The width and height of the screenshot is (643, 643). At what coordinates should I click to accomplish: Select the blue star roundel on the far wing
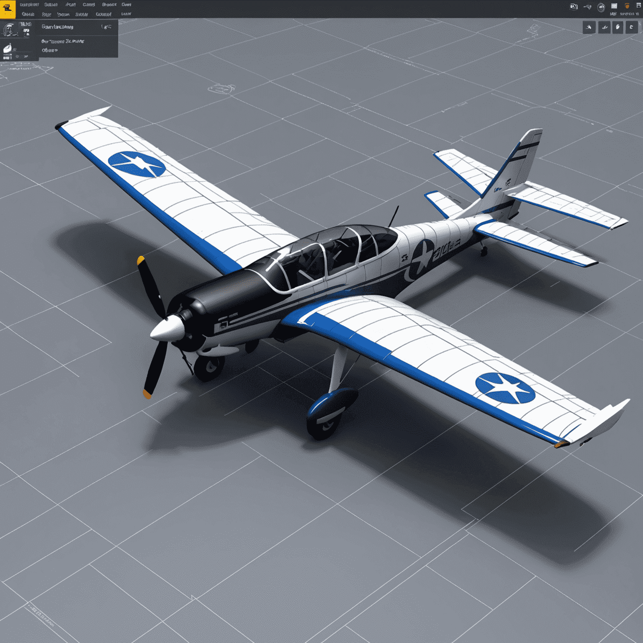pos(136,164)
